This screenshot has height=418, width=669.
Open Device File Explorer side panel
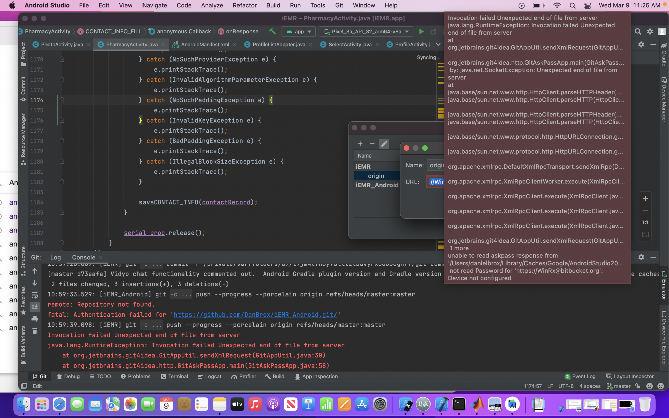[664, 338]
